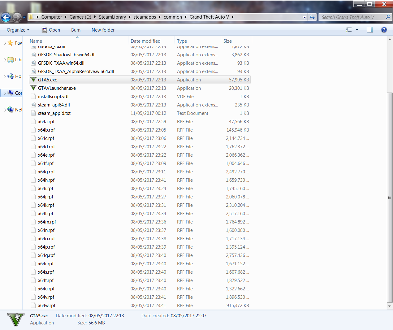This screenshot has width=393, height=330.
Task: Open the view options dropdown arrow
Action: [357, 30]
